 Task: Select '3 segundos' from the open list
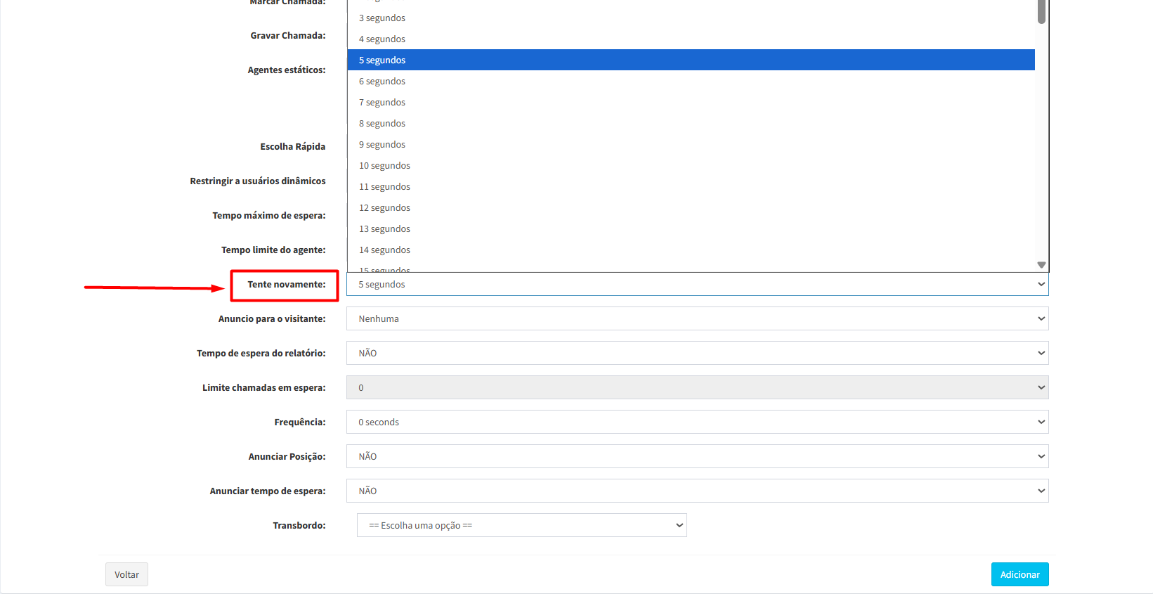click(382, 18)
